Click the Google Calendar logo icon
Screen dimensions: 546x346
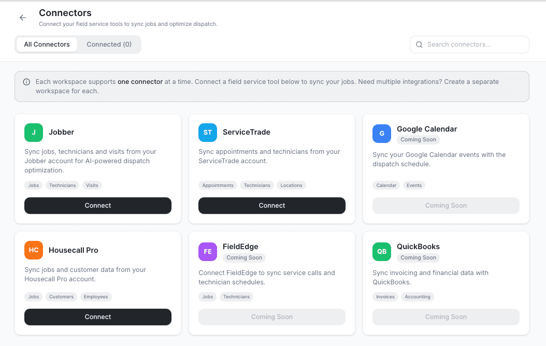click(381, 134)
